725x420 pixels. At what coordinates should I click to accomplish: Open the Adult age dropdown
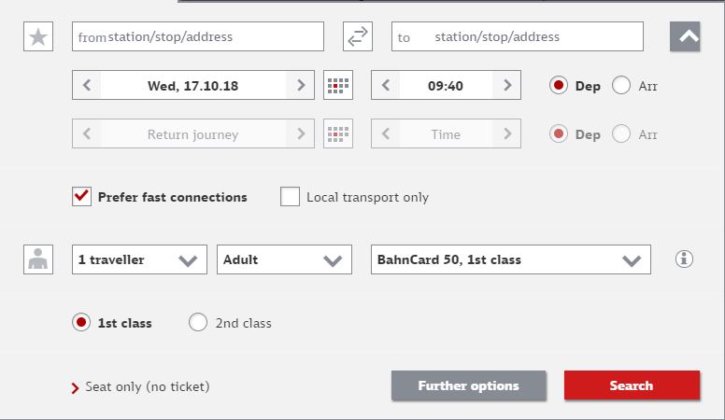[x=284, y=259]
